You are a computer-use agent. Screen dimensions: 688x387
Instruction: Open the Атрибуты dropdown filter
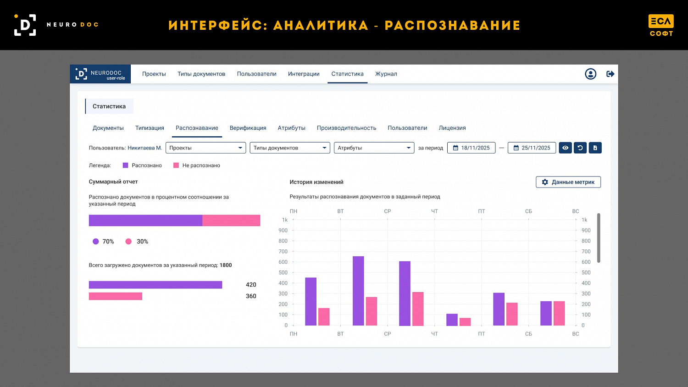[374, 148]
